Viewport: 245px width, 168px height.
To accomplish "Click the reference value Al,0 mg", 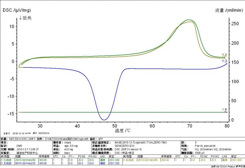I will 69,149.
